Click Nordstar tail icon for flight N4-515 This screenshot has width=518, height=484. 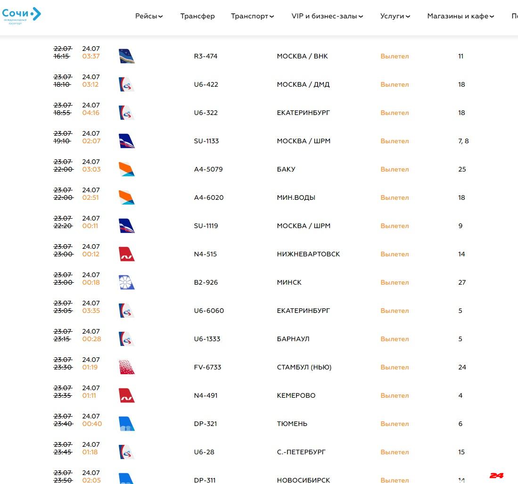(126, 254)
